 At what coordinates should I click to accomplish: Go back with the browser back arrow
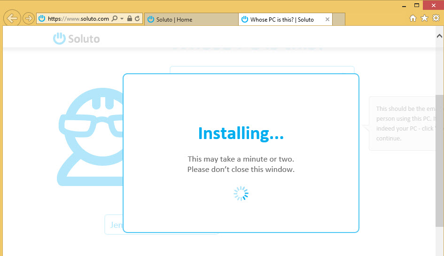click(12, 18)
